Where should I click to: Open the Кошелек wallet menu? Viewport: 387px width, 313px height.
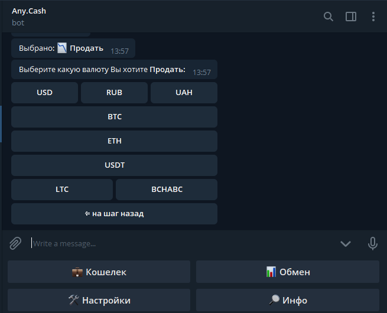click(x=99, y=272)
